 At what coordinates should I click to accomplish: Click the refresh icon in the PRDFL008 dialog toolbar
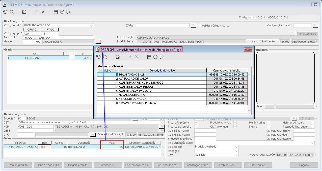click(x=98, y=57)
